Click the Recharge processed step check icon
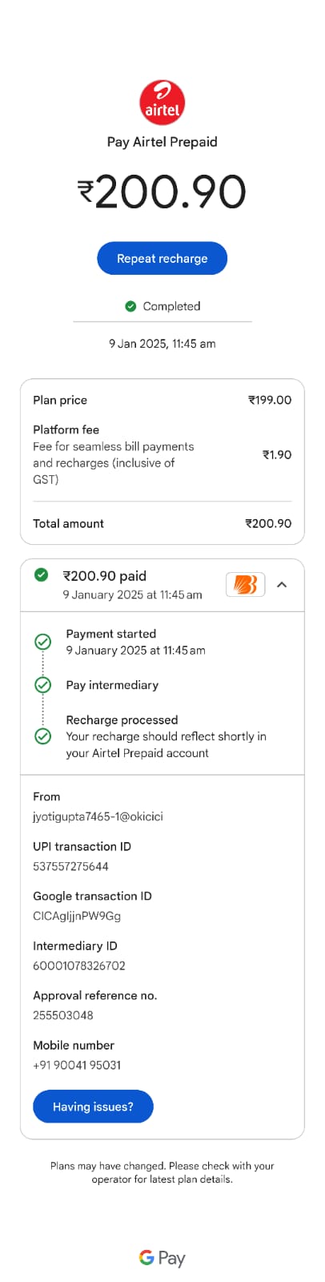Screen dimensions: 325x1282 pos(43,736)
